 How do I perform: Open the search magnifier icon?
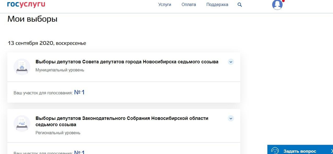coord(240,5)
